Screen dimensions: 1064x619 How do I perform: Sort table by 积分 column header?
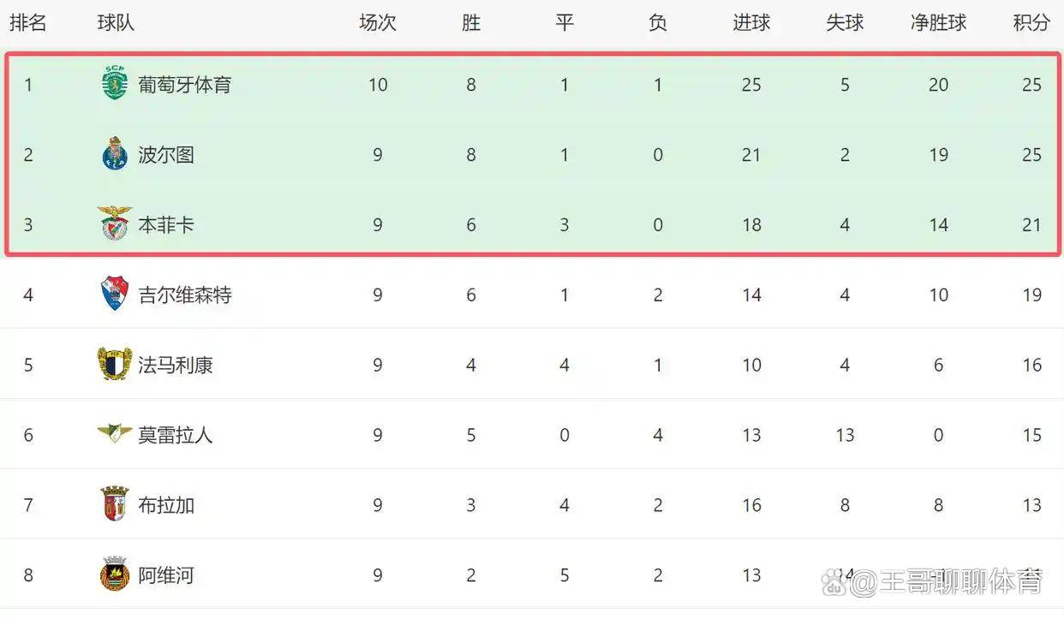1031,23
